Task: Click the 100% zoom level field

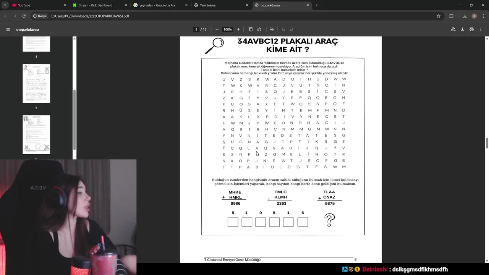Action: [x=228, y=29]
